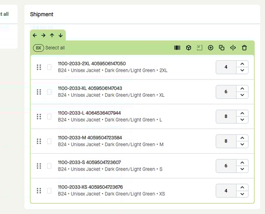Click the plus circle add icon
Viewport: 265px width, 214px height.
[210, 48]
